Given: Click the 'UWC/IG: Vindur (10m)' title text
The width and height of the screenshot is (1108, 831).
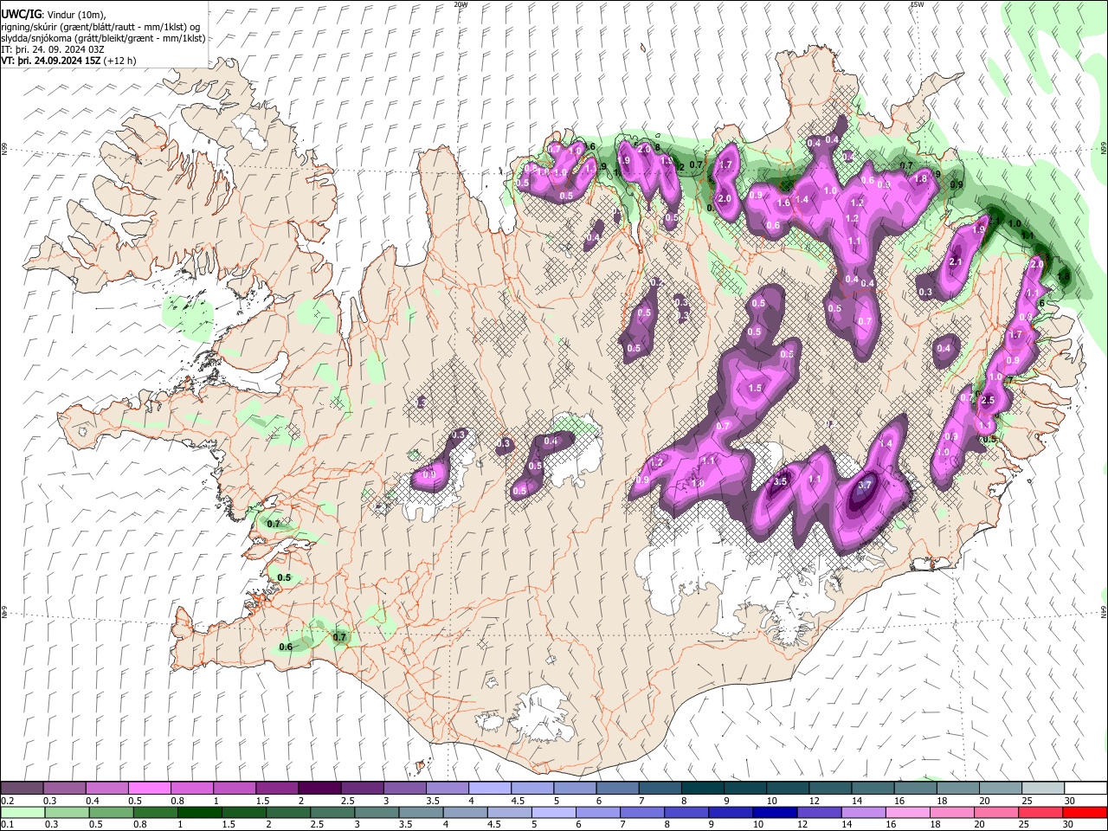Looking at the screenshot, I should click(54, 14).
